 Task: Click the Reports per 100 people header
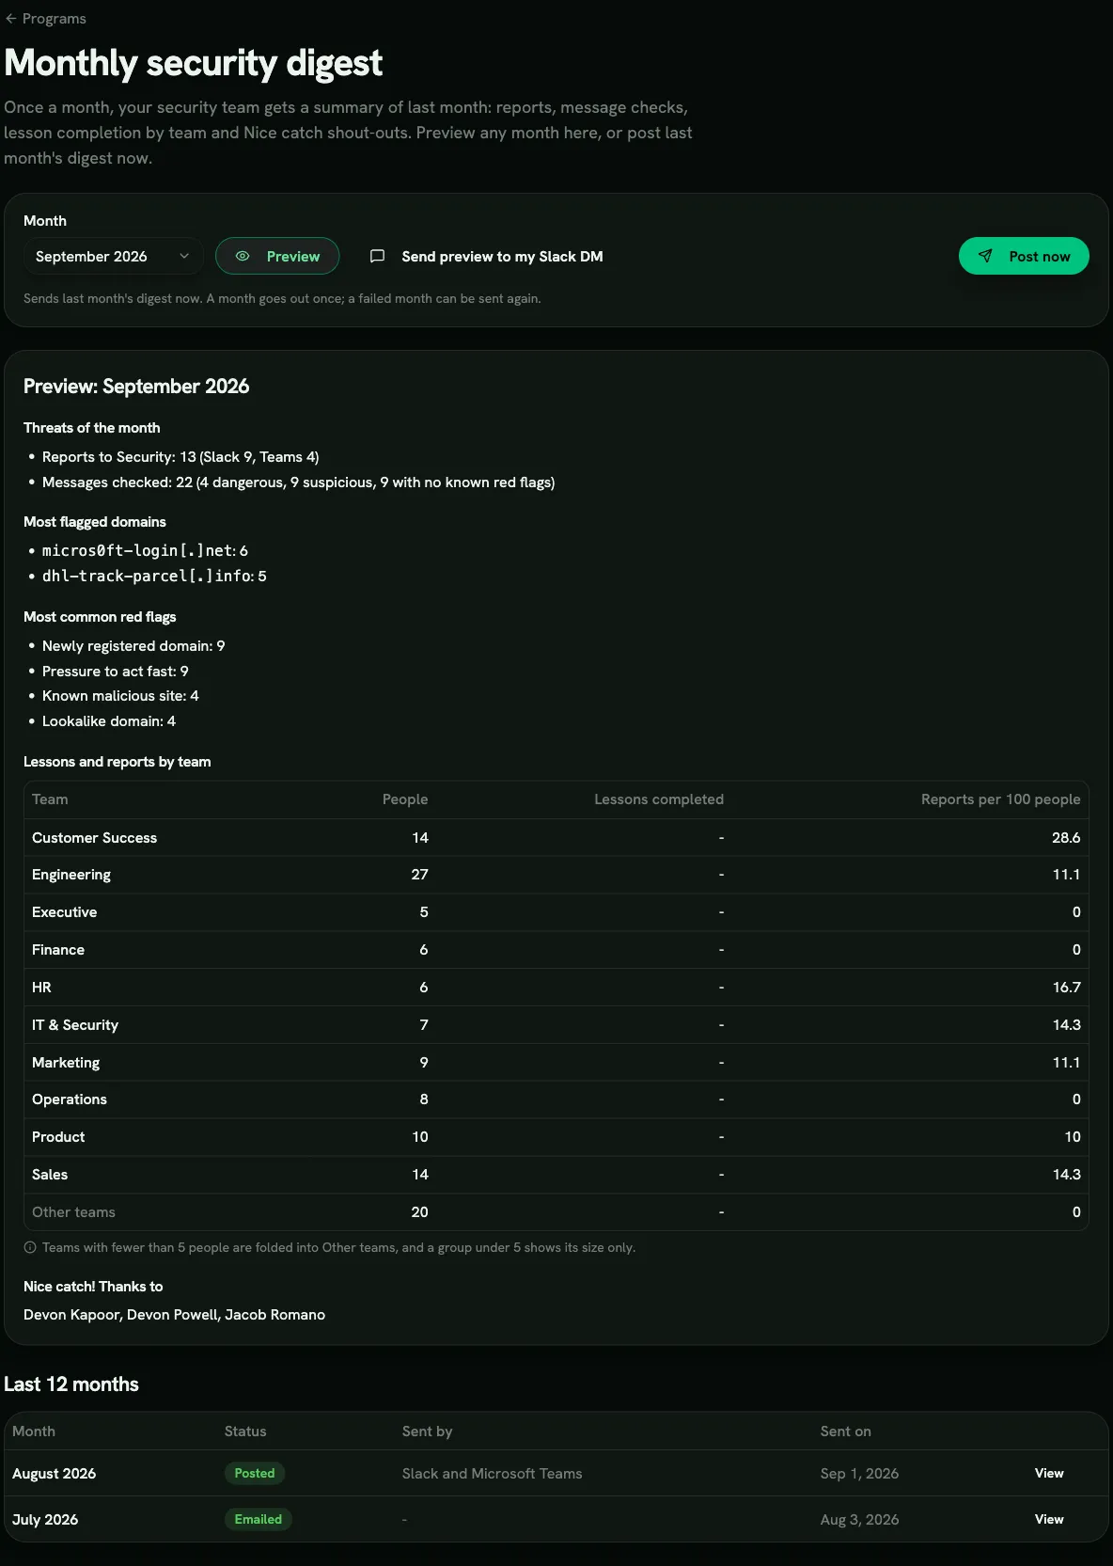click(1000, 799)
